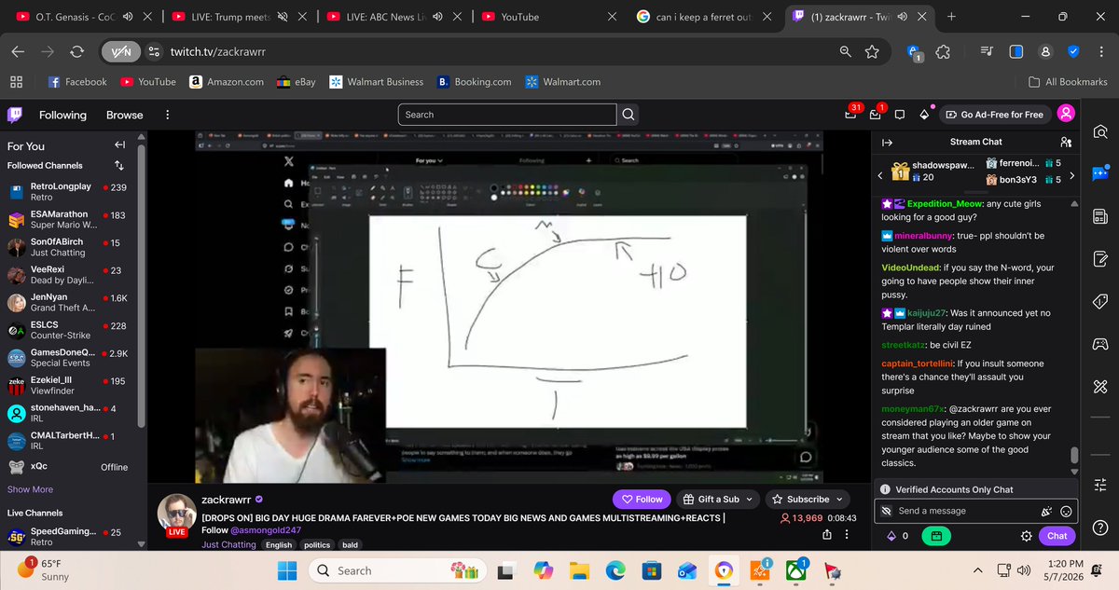Click the search magnifier button on Twitch
1119x590 pixels.
click(629, 115)
